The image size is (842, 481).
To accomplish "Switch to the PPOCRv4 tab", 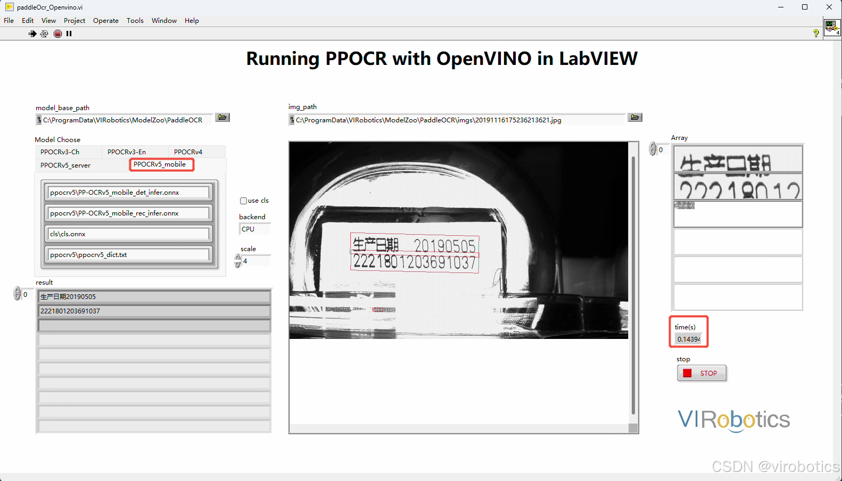I will (196, 152).
